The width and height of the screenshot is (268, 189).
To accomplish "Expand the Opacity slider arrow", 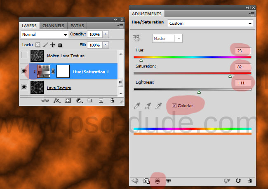I will tap(106, 34).
